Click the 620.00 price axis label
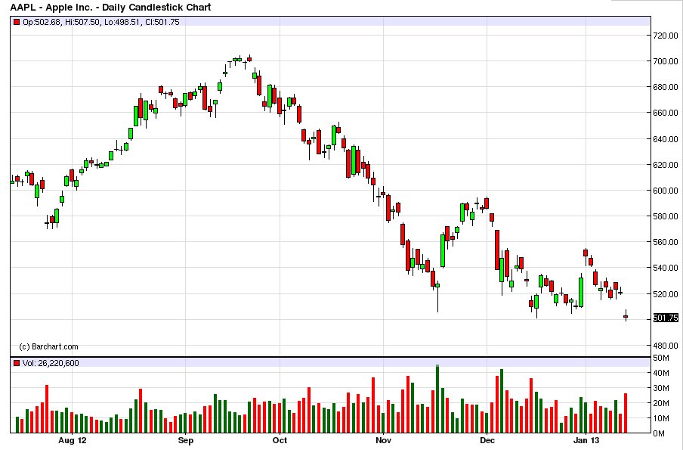This screenshot has height=450, width=683. click(665, 165)
